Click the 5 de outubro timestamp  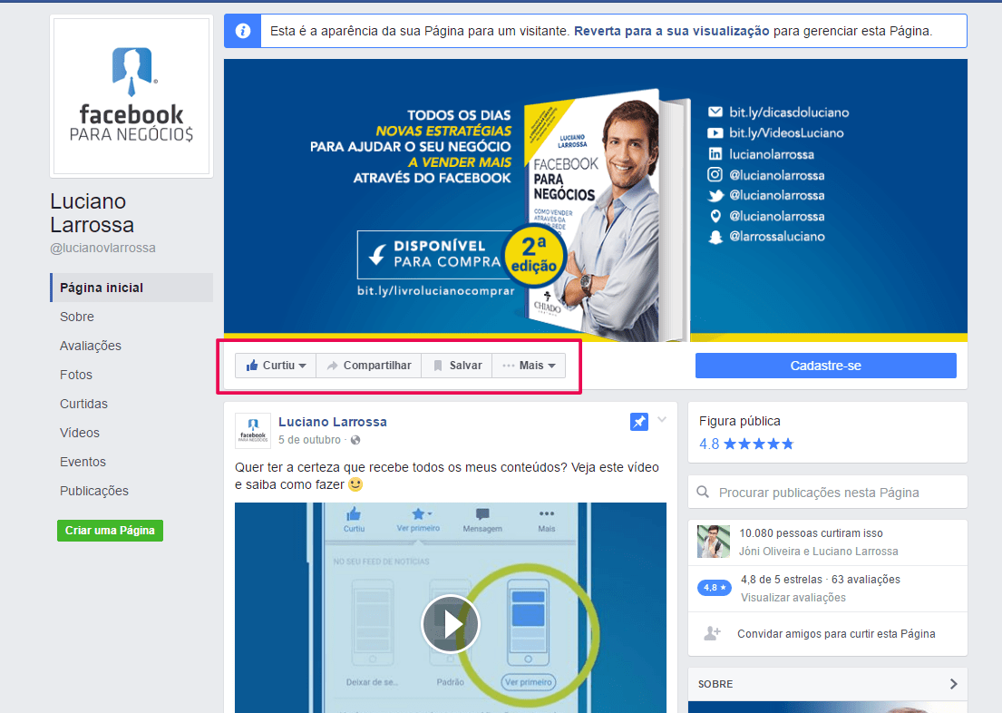coord(309,440)
